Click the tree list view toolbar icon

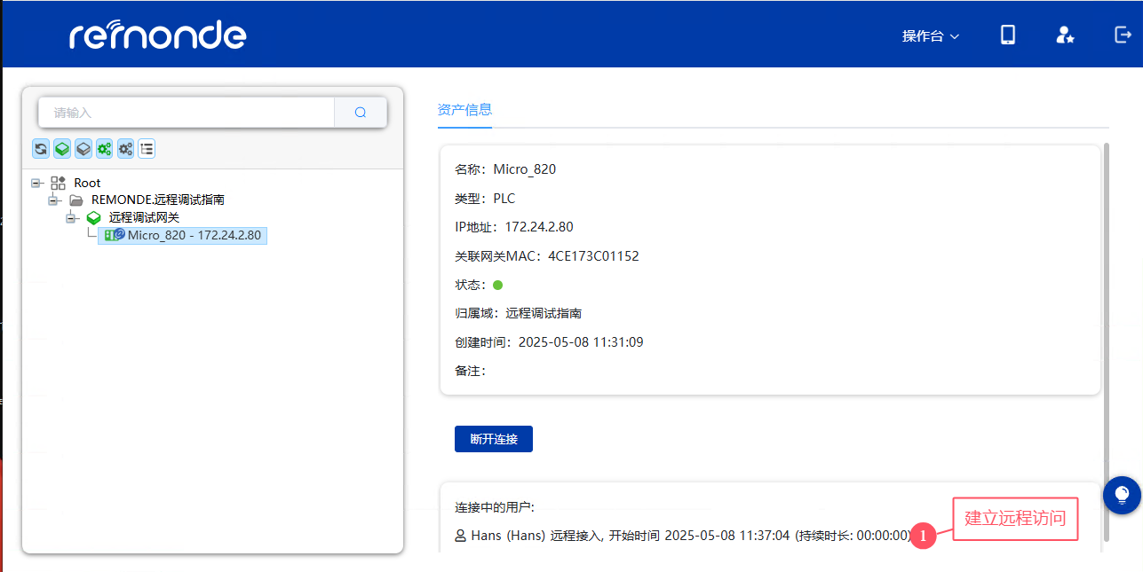coord(147,149)
